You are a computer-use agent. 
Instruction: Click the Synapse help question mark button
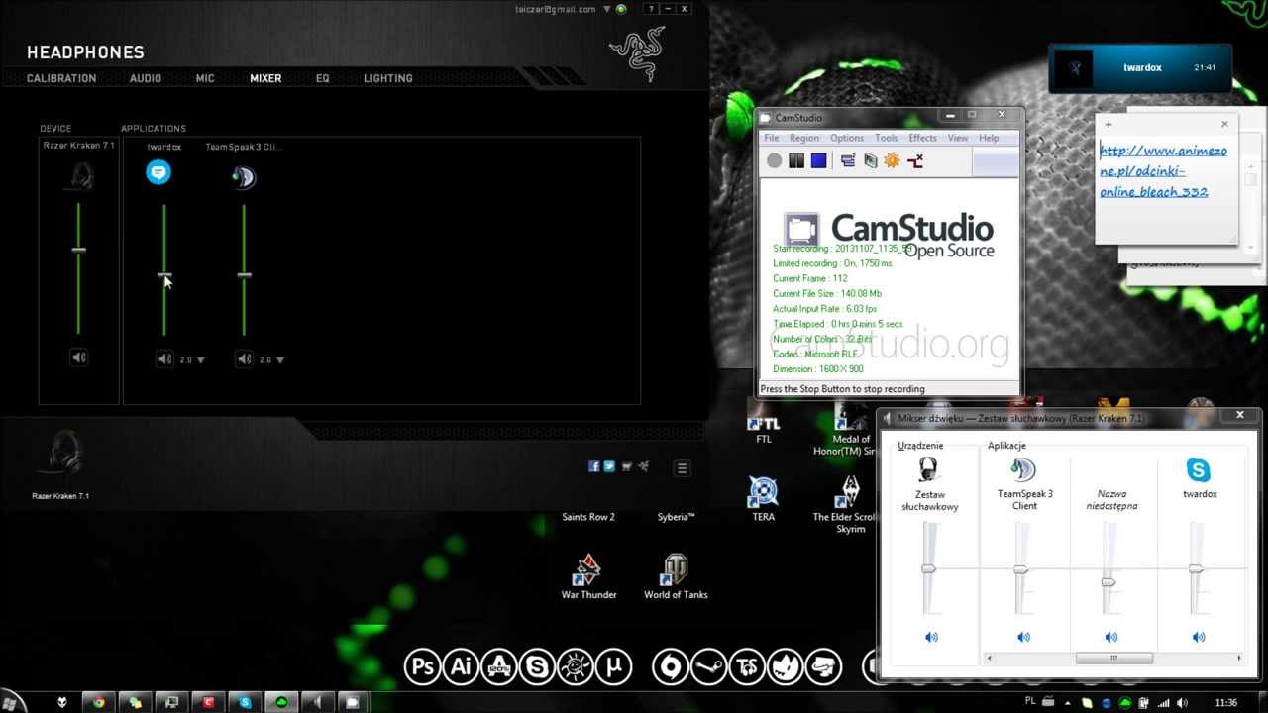coord(651,9)
